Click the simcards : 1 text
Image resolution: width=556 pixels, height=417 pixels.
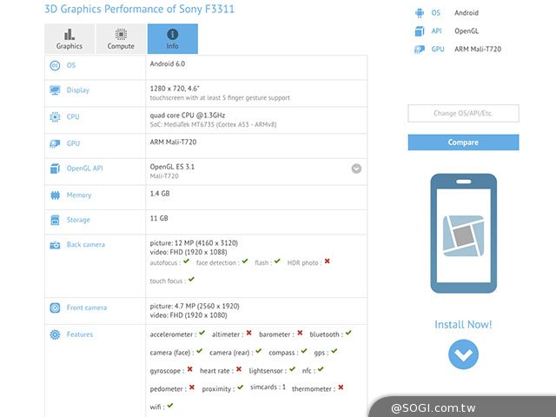point(268,387)
